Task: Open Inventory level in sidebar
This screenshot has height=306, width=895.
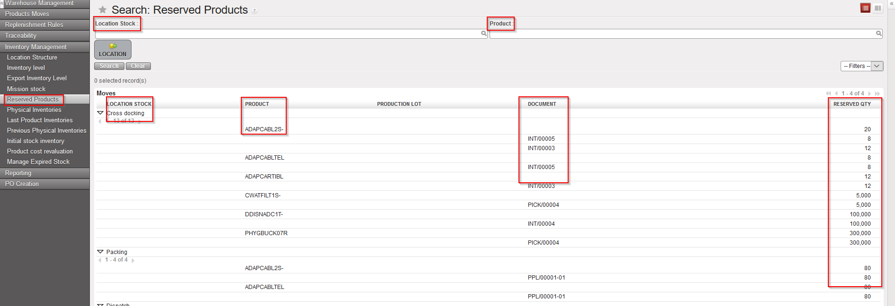Action: (26, 68)
